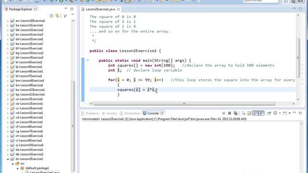
Task: Toggle Link with Editor in Package Explorer
Action: tap(57, 16)
